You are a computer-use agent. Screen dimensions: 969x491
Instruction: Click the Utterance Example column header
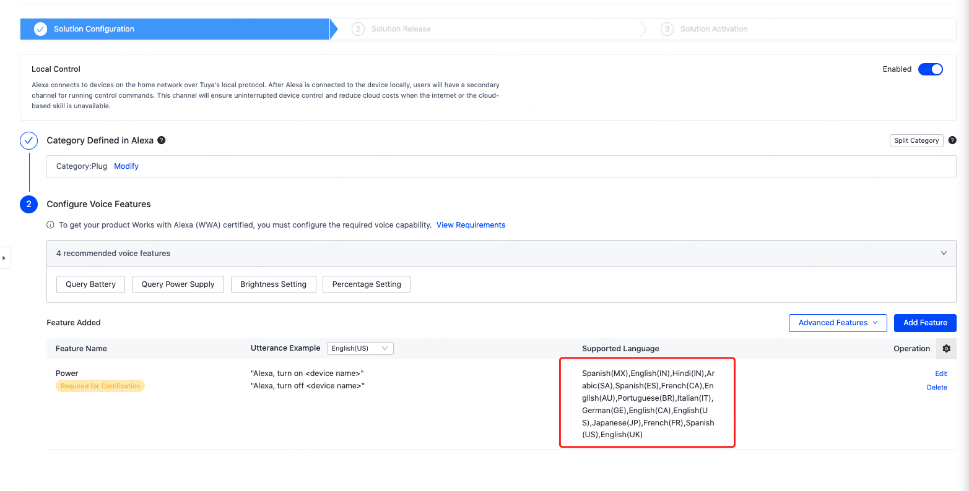tap(285, 348)
